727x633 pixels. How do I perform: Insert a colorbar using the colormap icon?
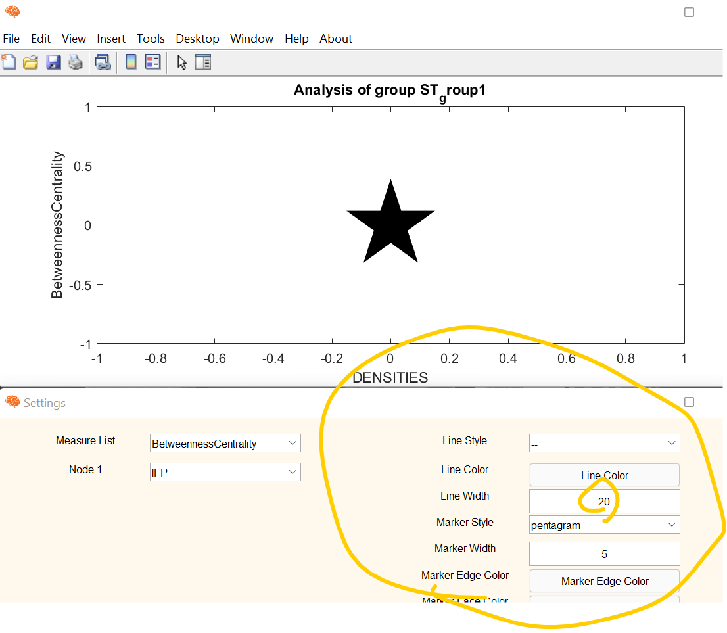point(130,61)
